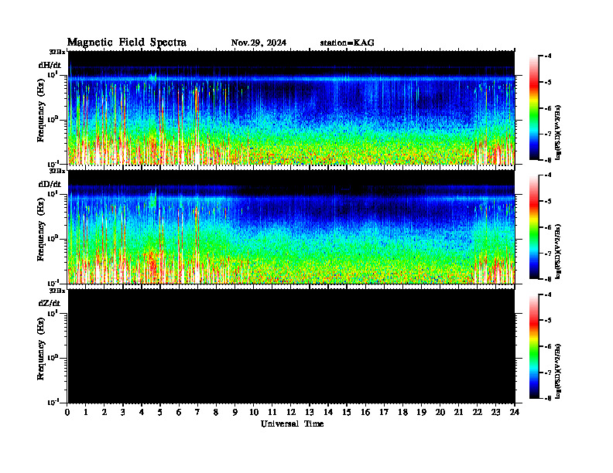Click the Magnetic Field Spectra title
The image size is (613, 473).
coord(127,43)
